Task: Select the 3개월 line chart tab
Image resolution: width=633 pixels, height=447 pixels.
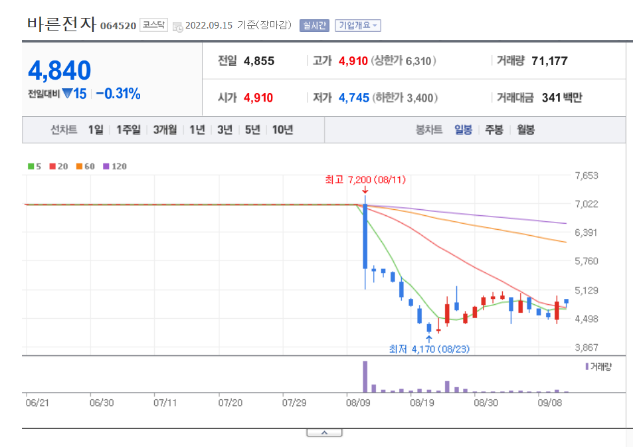Action: coord(165,130)
